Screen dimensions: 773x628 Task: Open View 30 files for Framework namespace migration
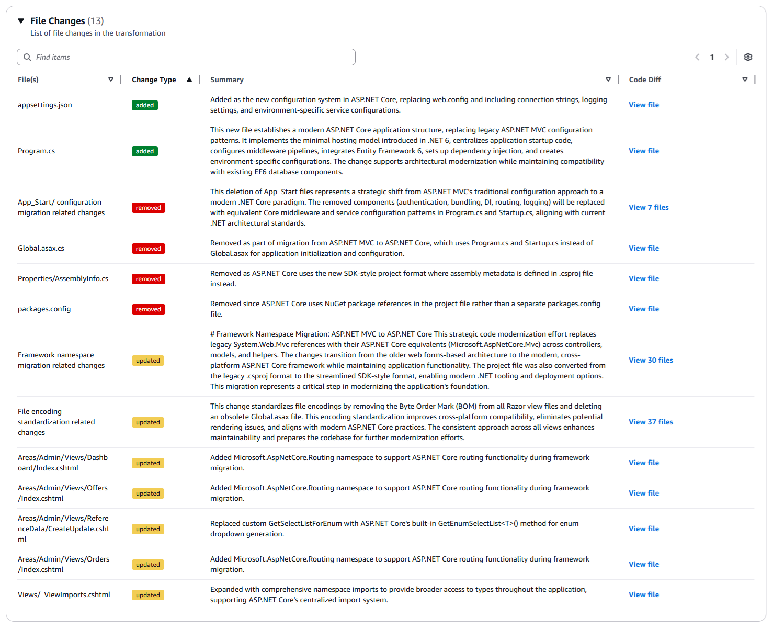[651, 360]
